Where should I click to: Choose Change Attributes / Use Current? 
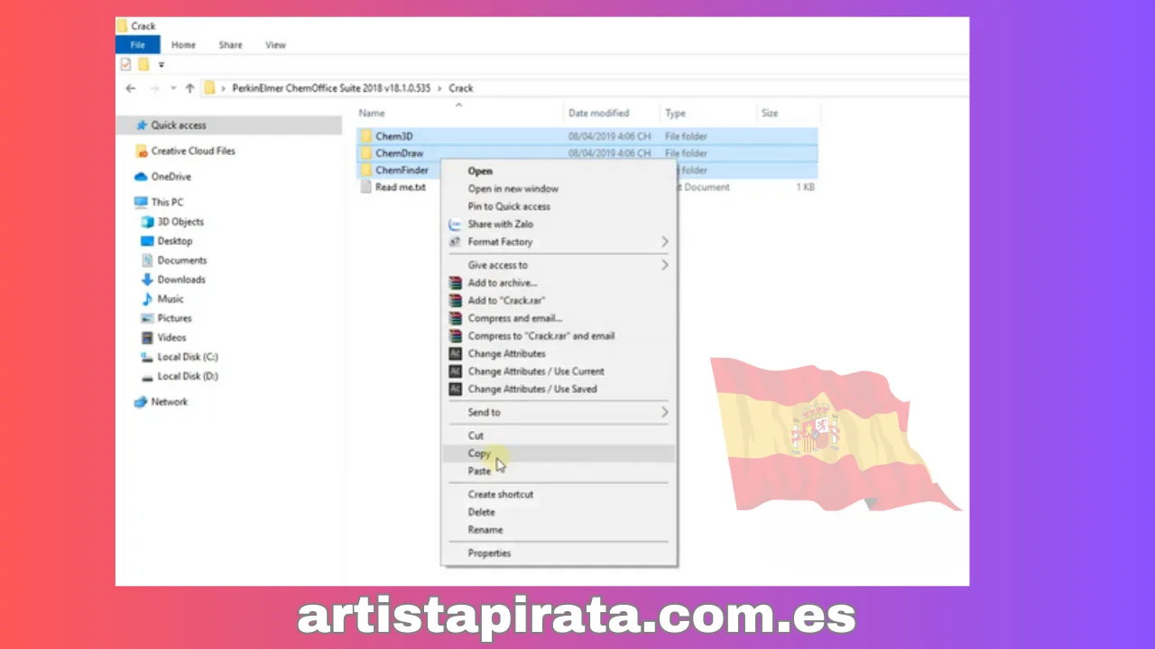click(x=536, y=371)
